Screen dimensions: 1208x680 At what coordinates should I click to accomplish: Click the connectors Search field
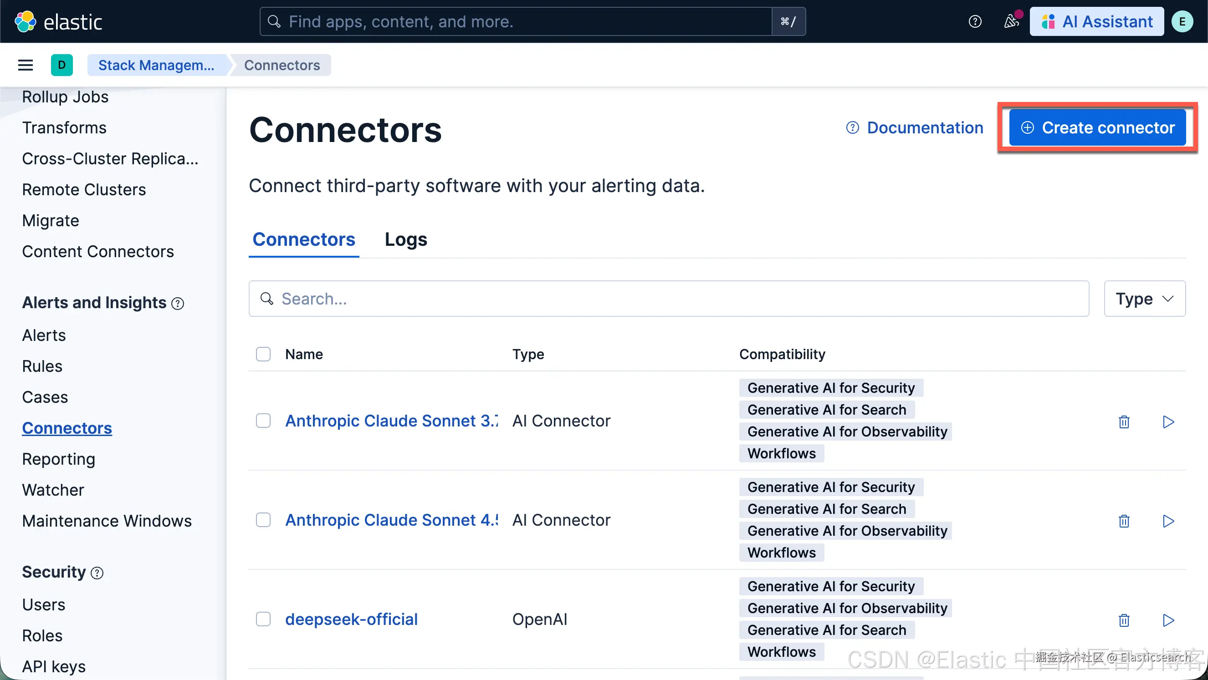668,299
